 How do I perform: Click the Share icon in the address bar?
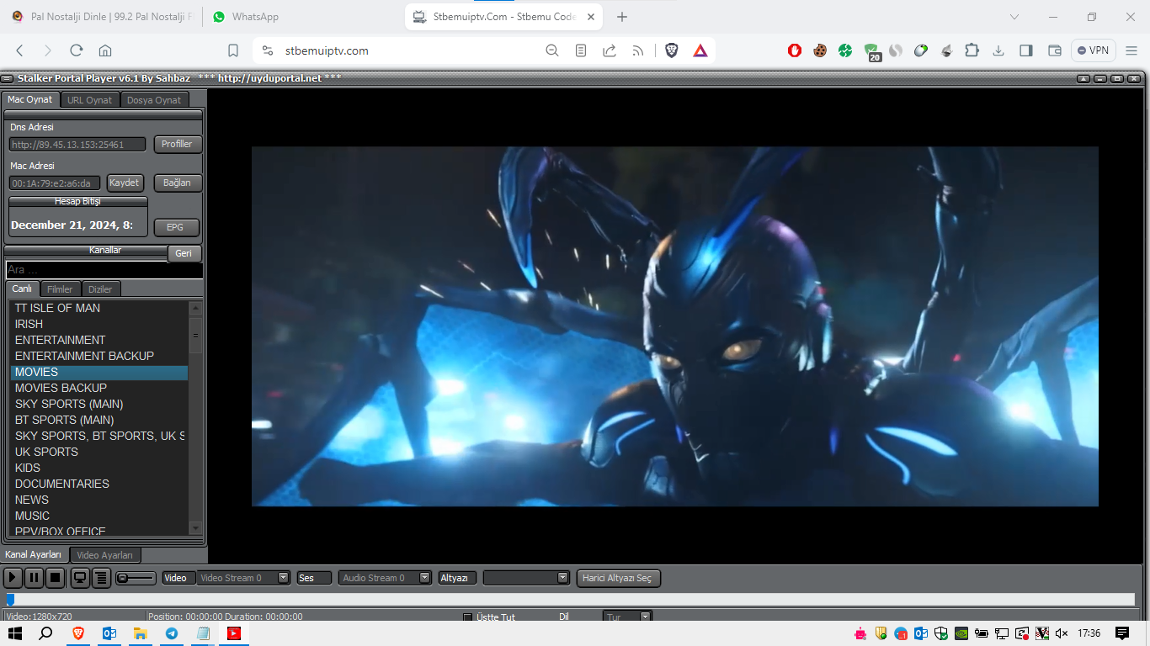pyautogui.click(x=610, y=50)
